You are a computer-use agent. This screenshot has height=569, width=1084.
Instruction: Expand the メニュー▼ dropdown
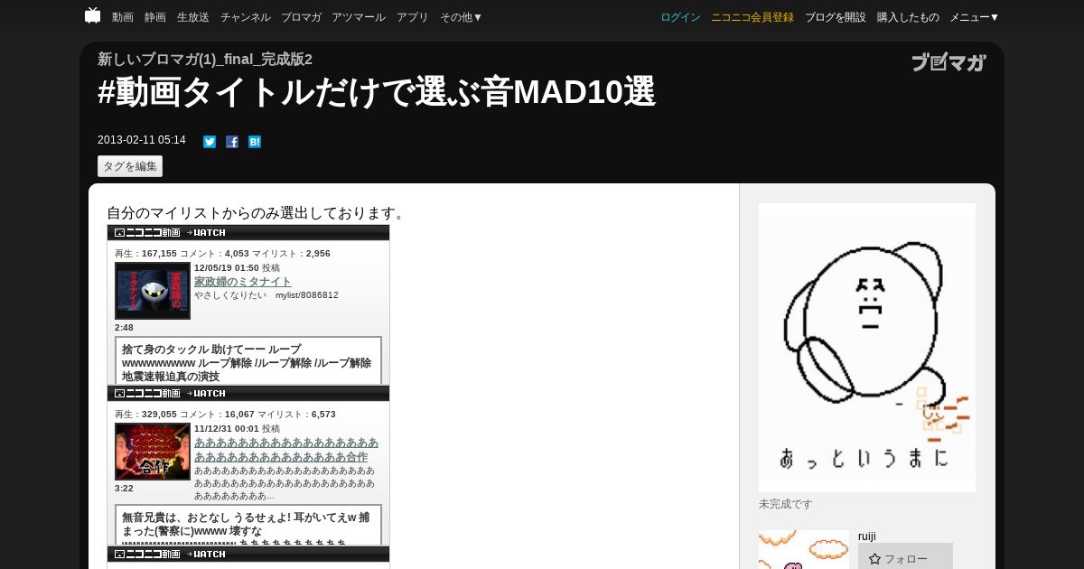click(975, 17)
